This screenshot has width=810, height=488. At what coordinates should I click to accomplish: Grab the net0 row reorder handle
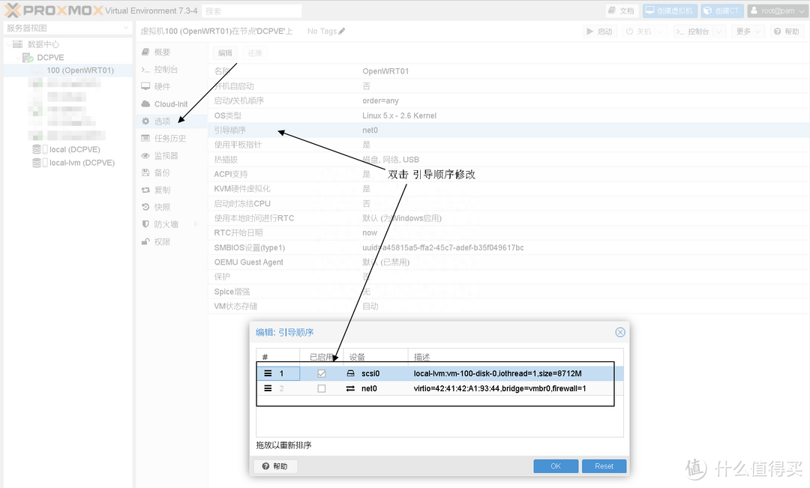[x=268, y=388]
